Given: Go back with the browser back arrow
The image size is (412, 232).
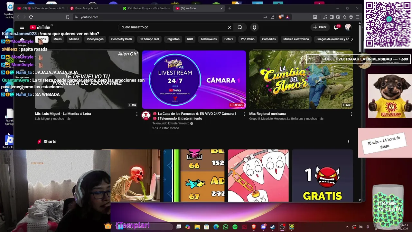Looking at the screenshot, I should click(18, 17).
